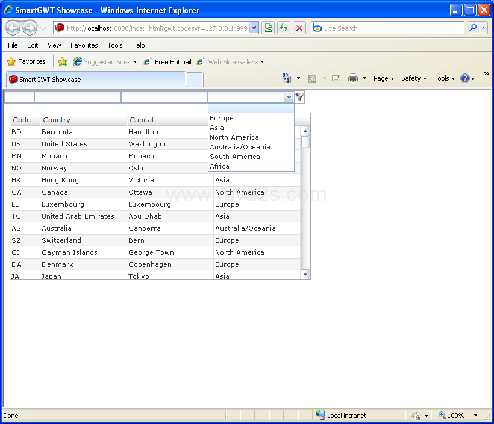Sort by the Country column header
Viewport: 494px width, 424px height.
[x=83, y=120]
